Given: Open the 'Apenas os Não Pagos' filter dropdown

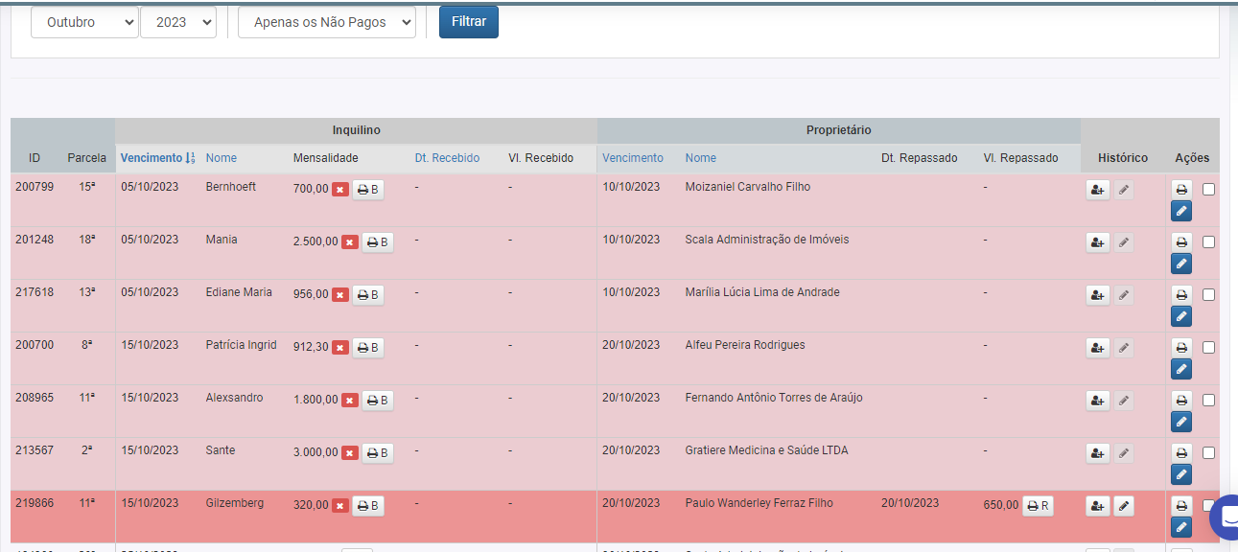Looking at the screenshot, I should [x=327, y=22].
